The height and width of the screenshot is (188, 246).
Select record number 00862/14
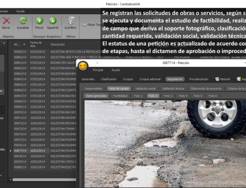coord(20,68)
